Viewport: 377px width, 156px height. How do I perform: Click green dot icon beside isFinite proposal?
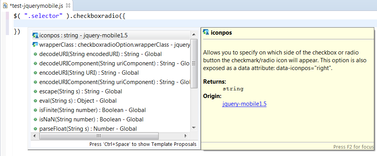tap(35, 110)
